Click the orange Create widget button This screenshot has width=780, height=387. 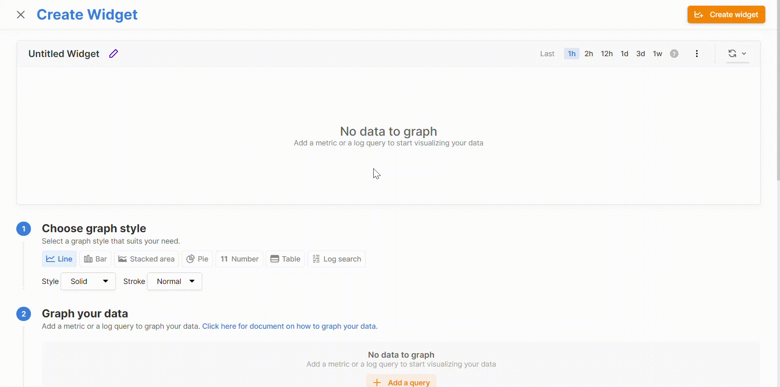click(726, 15)
